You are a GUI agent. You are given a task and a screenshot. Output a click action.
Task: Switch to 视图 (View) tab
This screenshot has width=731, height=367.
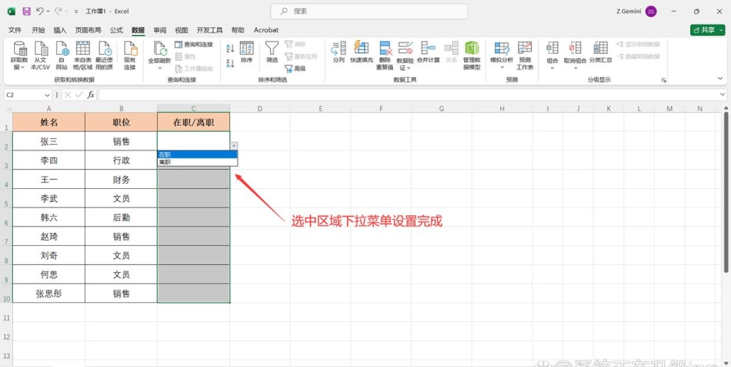coord(181,30)
